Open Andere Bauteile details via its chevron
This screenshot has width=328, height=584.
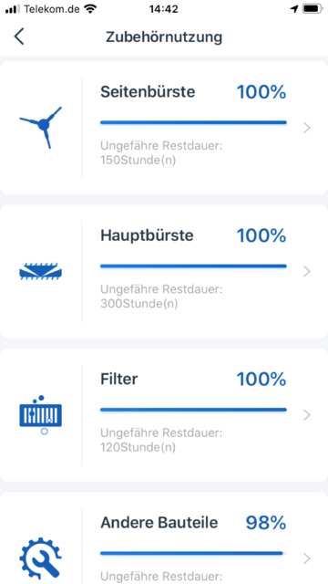[x=307, y=558]
